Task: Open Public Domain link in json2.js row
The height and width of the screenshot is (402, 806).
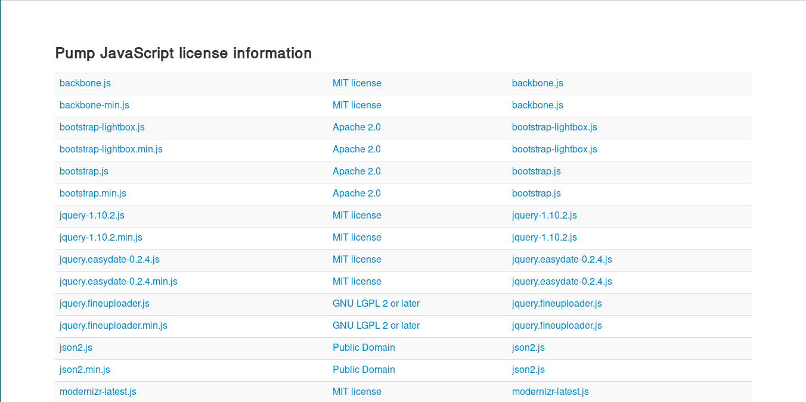Action: (x=364, y=348)
